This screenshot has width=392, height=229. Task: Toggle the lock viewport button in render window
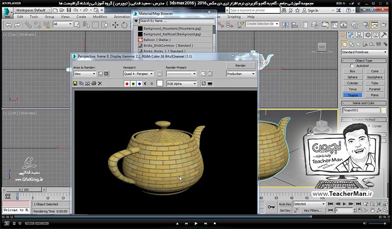tap(160, 74)
